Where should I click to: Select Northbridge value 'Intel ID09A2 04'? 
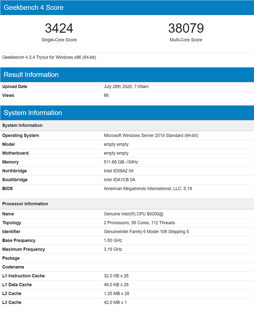[x=119, y=171]
